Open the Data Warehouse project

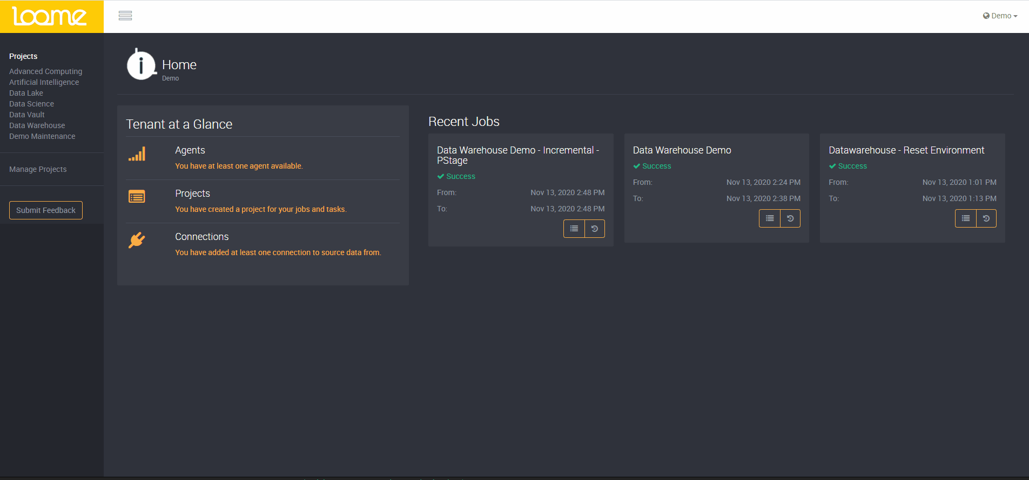click(x=37, y=125)
